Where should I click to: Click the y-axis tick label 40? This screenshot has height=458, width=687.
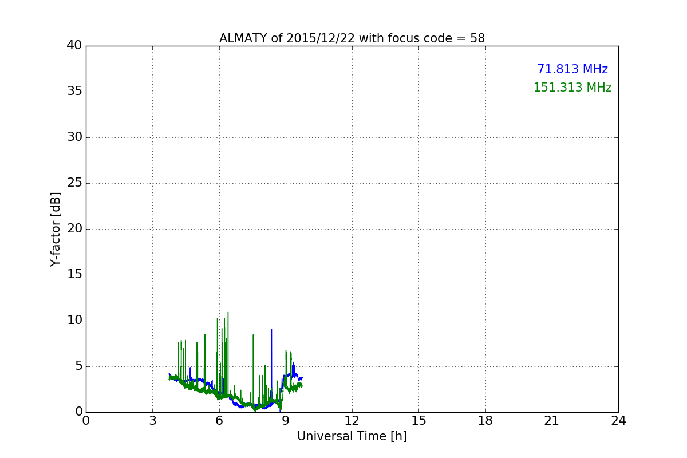click(x=74, y=46)
